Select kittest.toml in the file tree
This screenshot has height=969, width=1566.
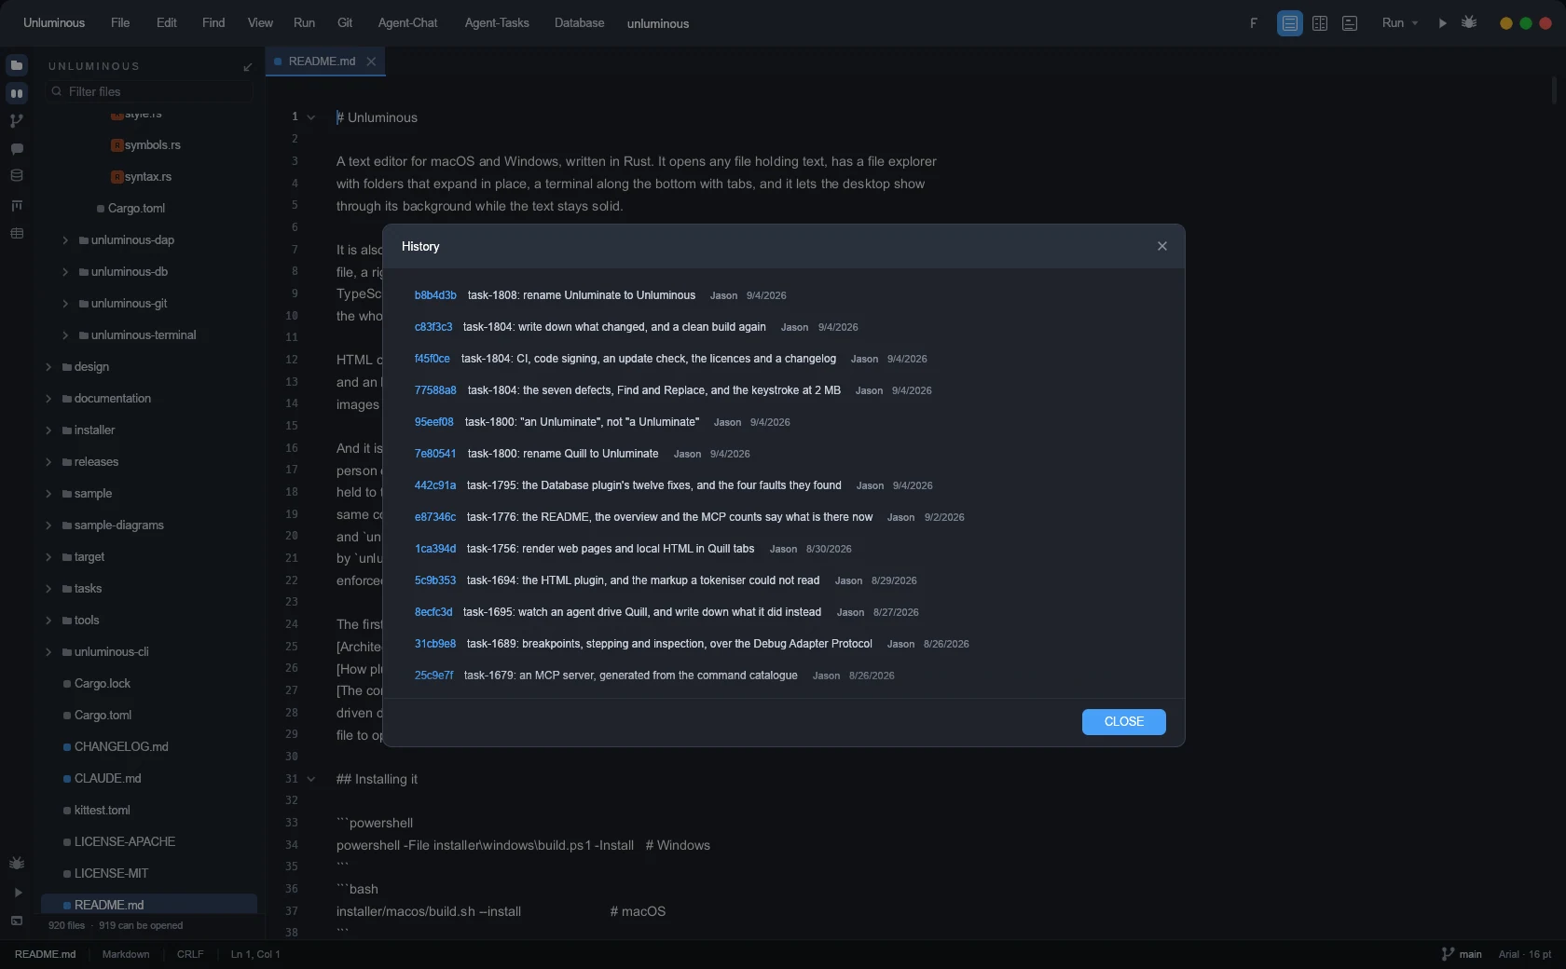click(103, 811)
